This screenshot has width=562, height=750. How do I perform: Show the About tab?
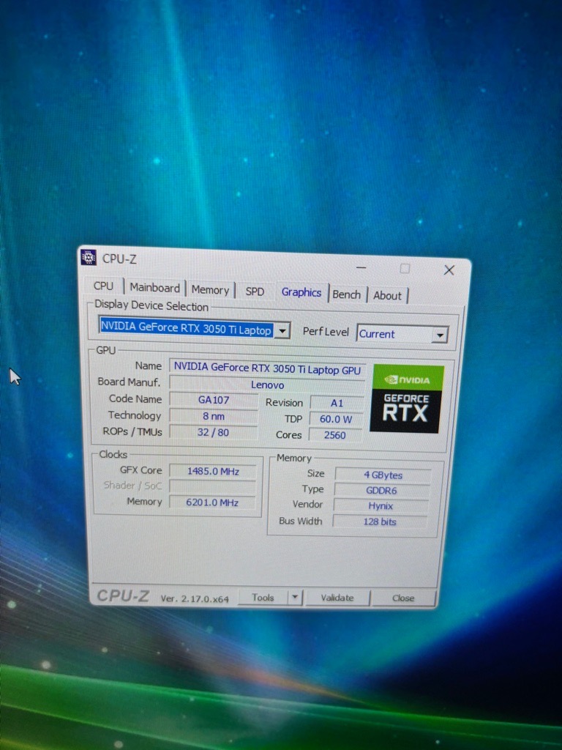tap(387, 296)
